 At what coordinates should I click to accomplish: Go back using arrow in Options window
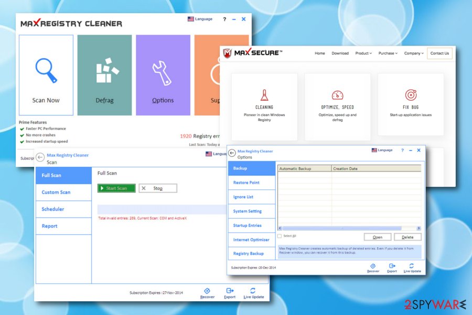coord(232,153)
